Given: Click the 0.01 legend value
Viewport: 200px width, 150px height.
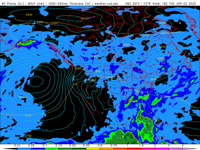Looking at the screenshot, I should (17, 145).
